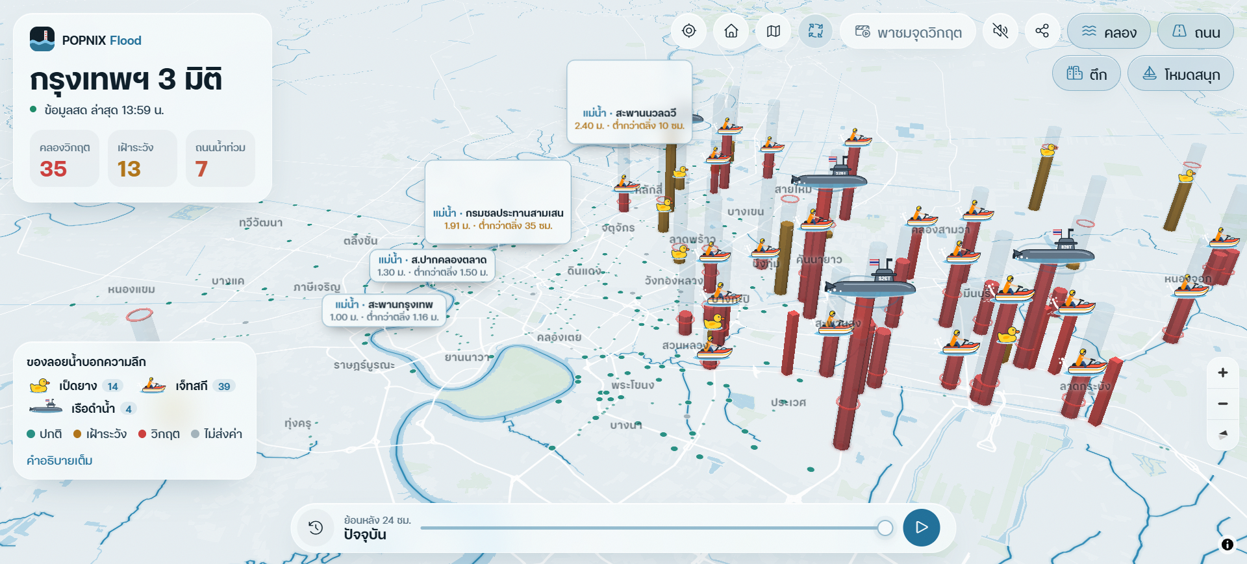Toggle the ถนน road layer
This screenshot has width=1247, height=564.
pyautogui.click(x=1196, y=32)
